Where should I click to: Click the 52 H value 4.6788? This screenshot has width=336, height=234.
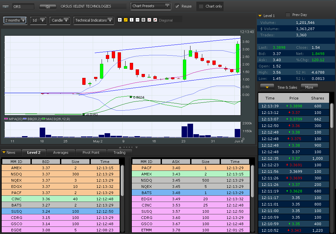click(318, 72)
